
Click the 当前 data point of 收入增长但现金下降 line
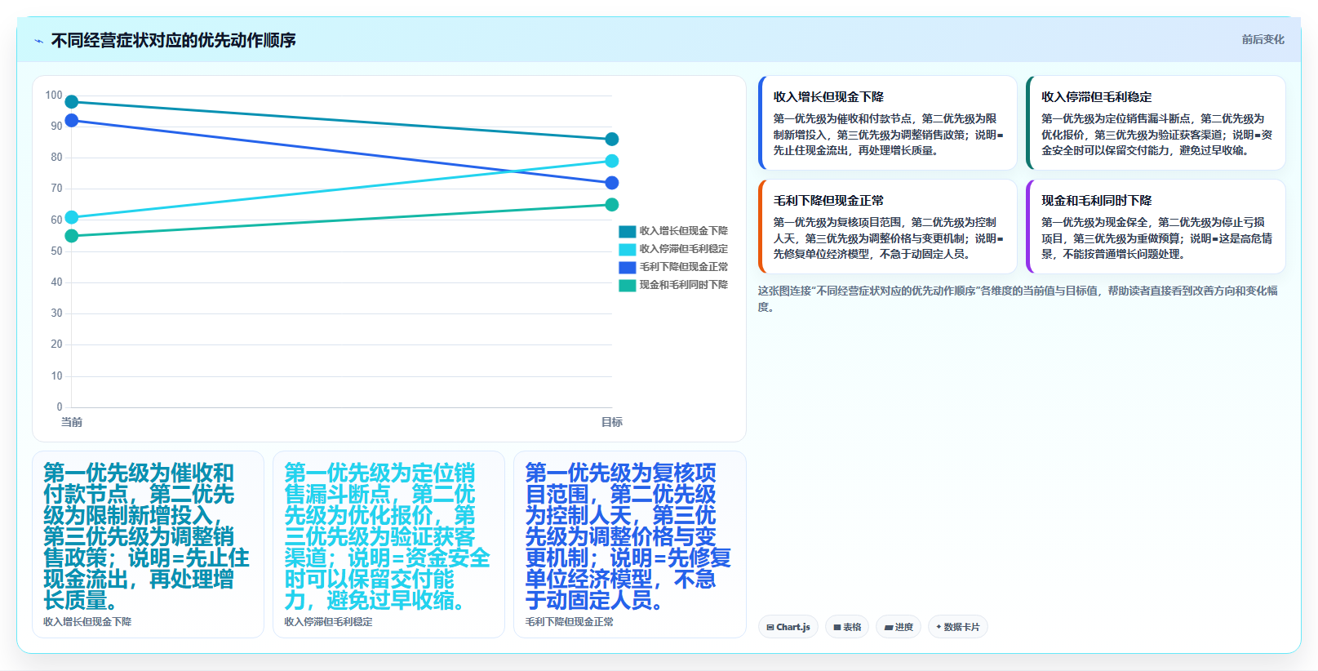click(x=72, y=102)
